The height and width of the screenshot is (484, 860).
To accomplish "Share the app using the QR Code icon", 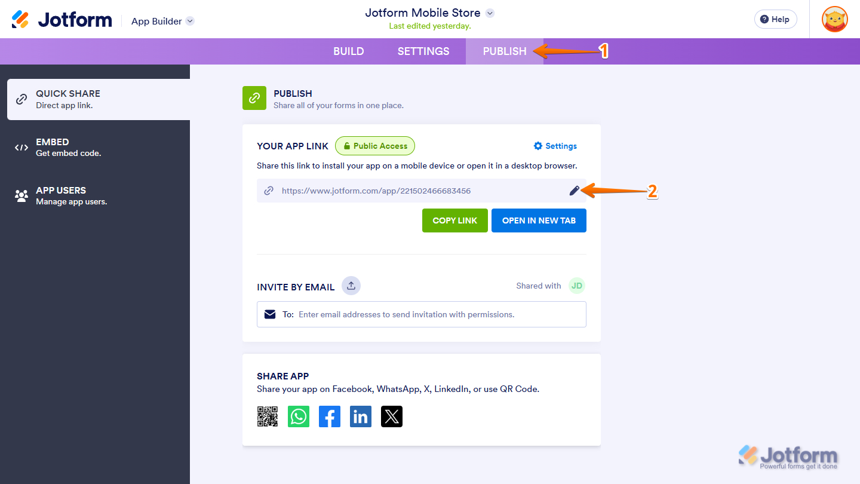I will (268, 416).
